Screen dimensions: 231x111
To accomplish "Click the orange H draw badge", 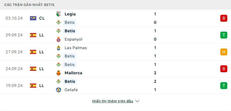I will click(223, 52).
